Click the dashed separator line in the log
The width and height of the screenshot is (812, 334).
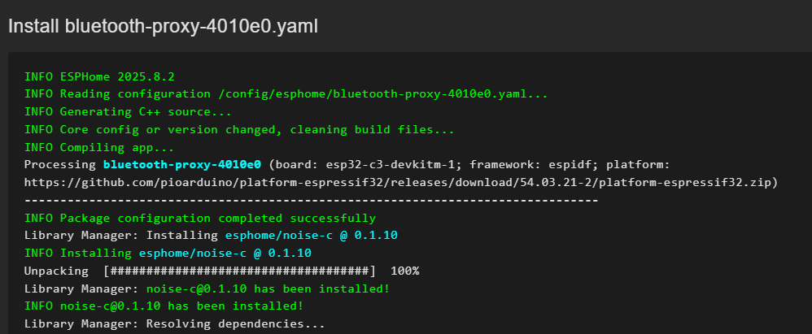tap(312, 200)
